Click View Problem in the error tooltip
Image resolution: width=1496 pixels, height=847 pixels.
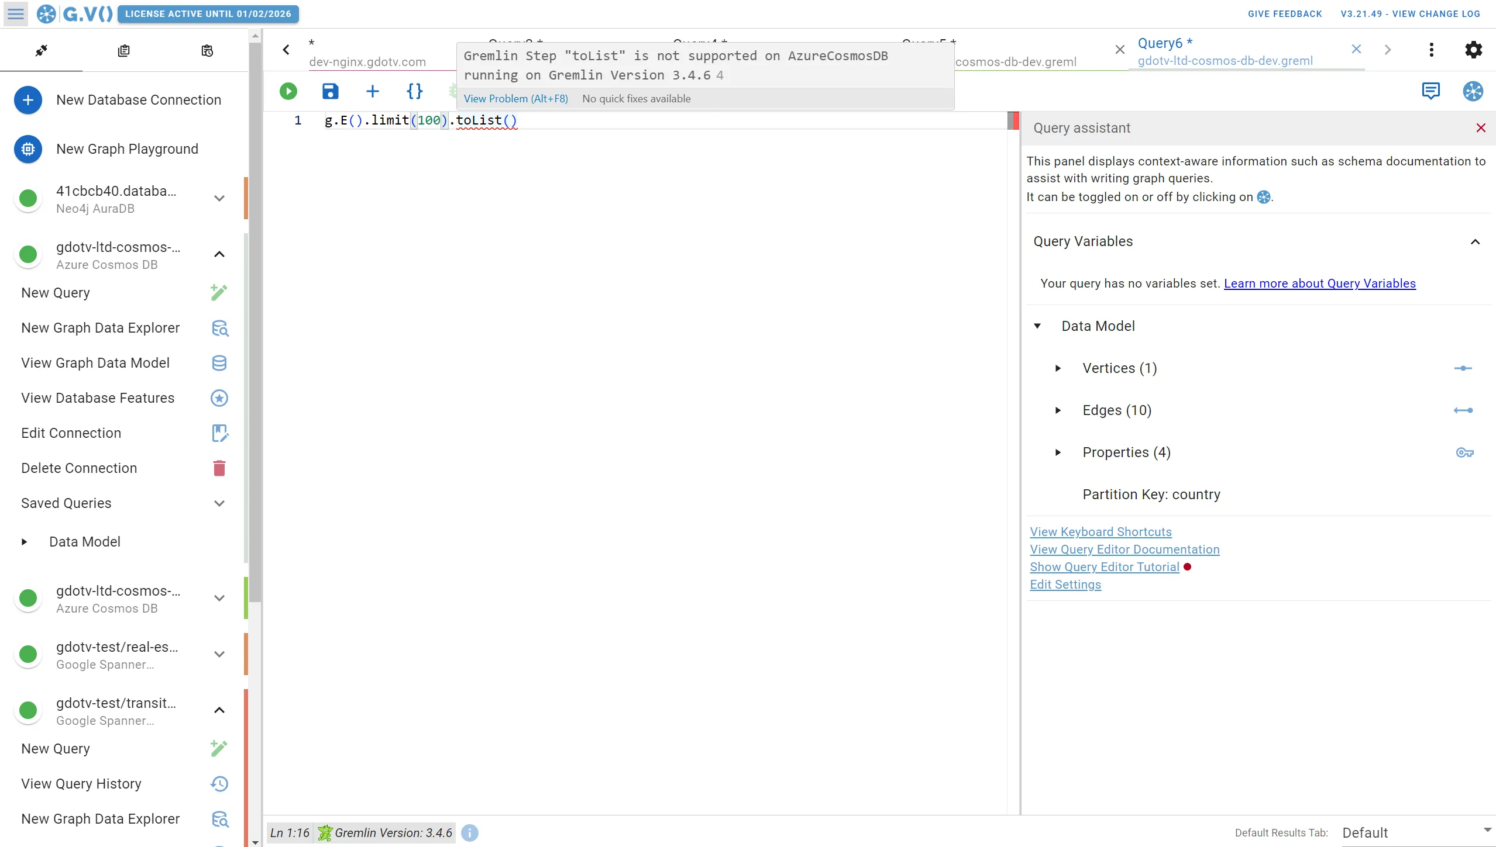tap(515, 99)
